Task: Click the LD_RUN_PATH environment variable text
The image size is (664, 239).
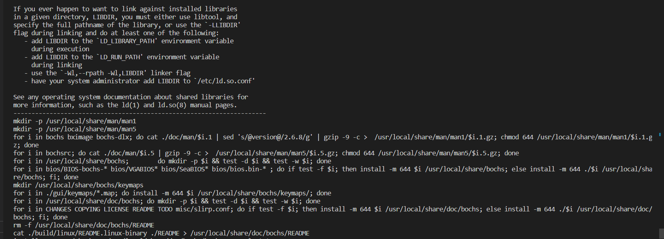Action: [x=120, y=57]
